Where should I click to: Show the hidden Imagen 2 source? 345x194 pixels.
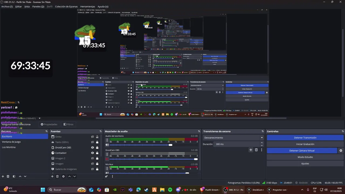[x=92, y=158]
